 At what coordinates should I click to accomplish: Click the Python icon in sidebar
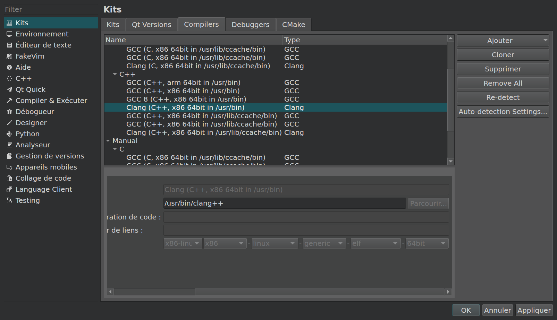tap(9, 134)
